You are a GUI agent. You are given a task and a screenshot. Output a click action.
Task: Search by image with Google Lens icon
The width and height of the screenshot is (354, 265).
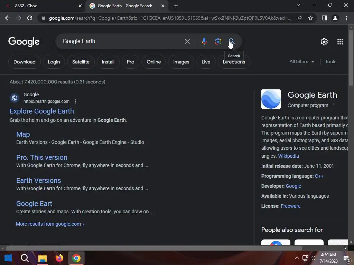pyautogui.click(x=218, y=41)
